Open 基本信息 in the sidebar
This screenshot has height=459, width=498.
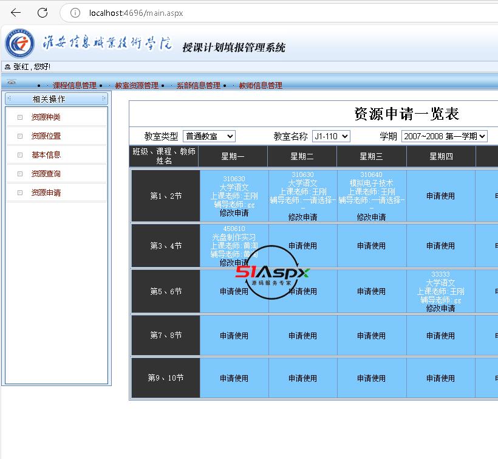(x=46, y=155)
